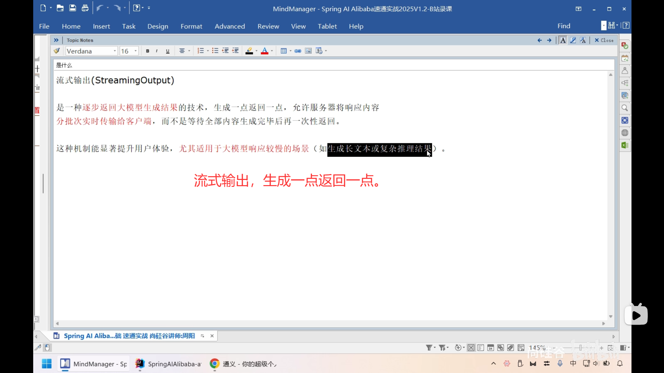Insert a hyperlink in the note
The width and height of the screenshot is (664, 373).
(x=298, y=51)
